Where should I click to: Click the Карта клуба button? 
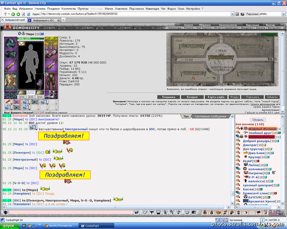click(x=216, y=97)
